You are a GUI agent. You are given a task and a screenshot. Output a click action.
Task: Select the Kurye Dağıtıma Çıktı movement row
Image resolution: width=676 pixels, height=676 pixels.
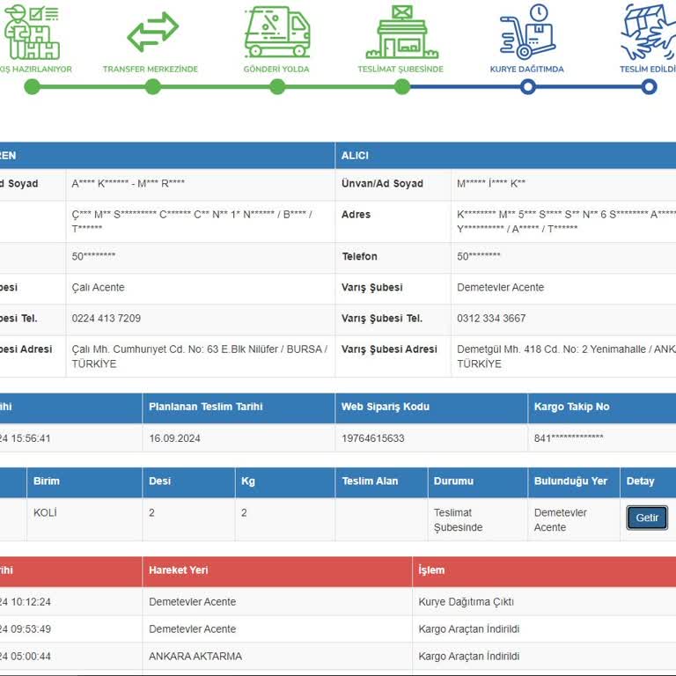tap(466, 602)
